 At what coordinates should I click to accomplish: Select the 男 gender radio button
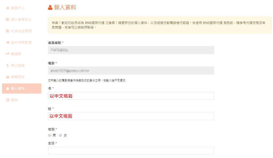(x=50, y=135)
